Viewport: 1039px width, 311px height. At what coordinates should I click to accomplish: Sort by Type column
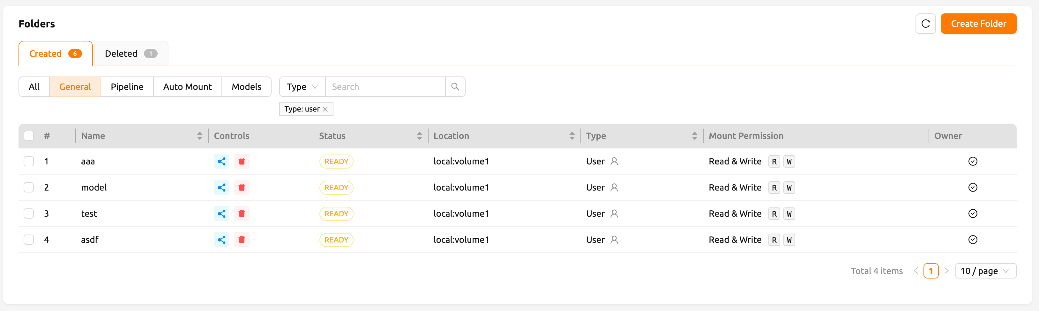(x=694, y=136)
